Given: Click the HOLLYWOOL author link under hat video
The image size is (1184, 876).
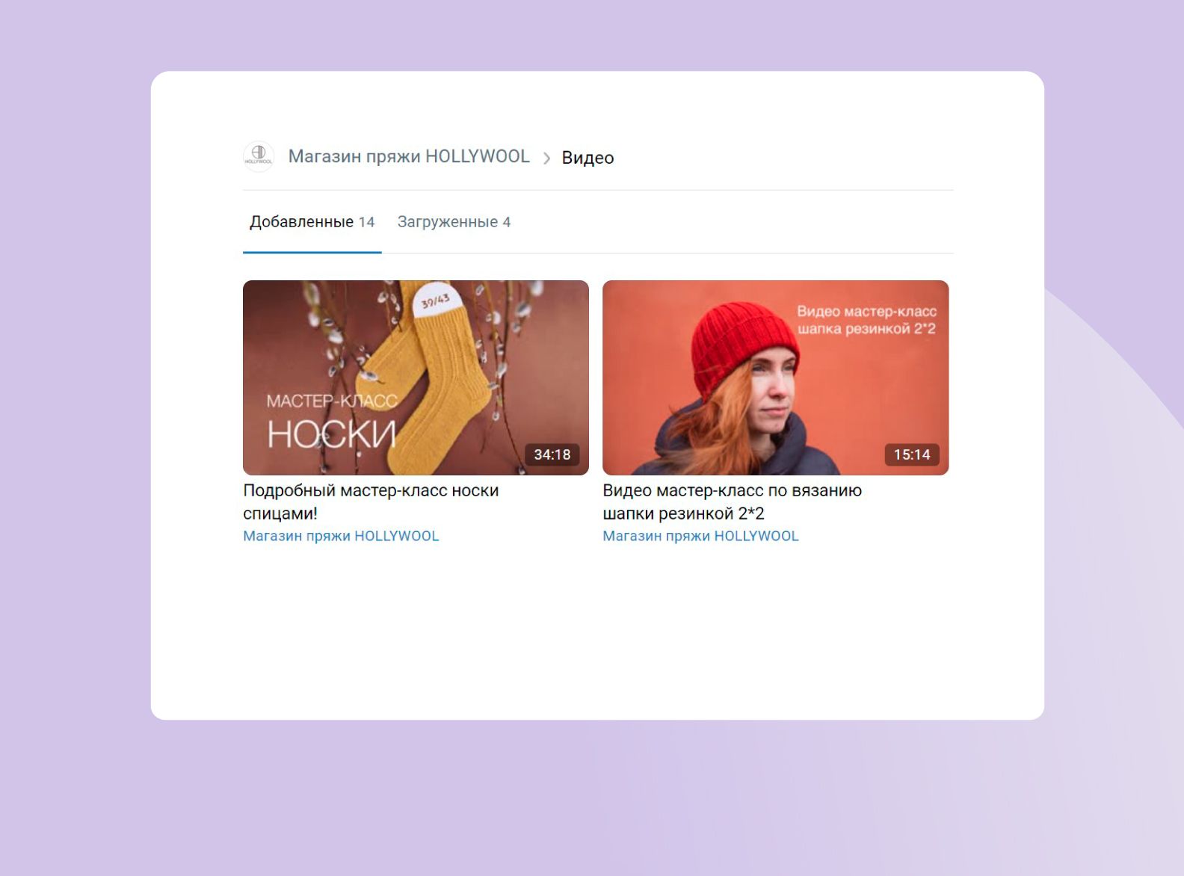Looking at the screenshot, I should [700, 536].
